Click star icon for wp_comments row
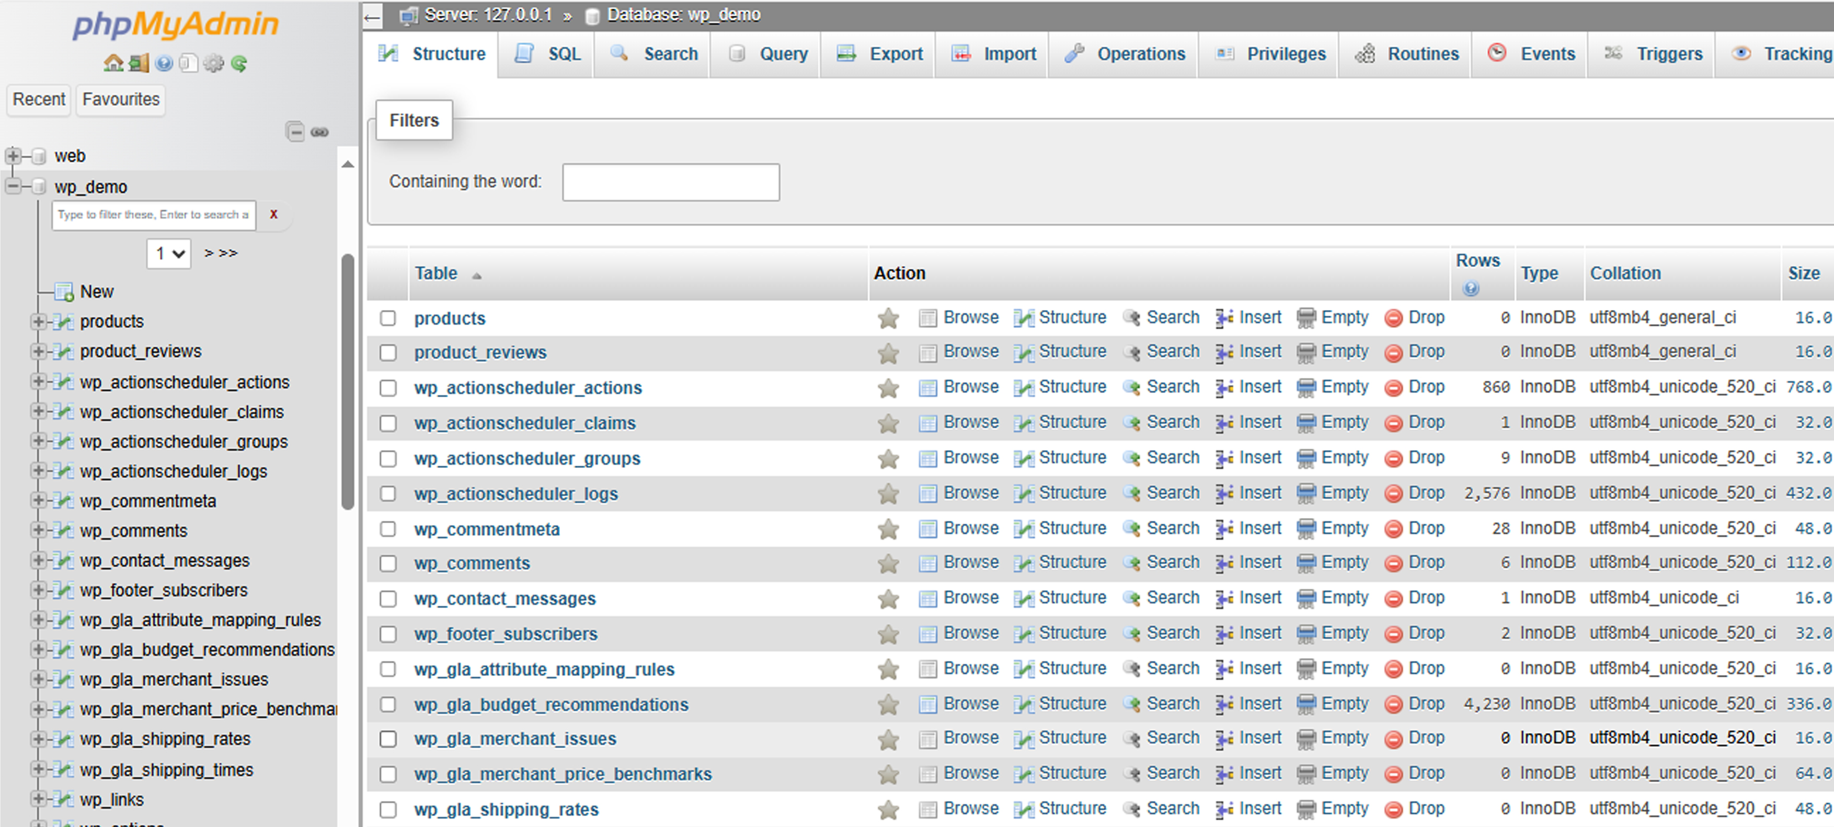Viewport: 1834px width, 827px height. point(888,564)
